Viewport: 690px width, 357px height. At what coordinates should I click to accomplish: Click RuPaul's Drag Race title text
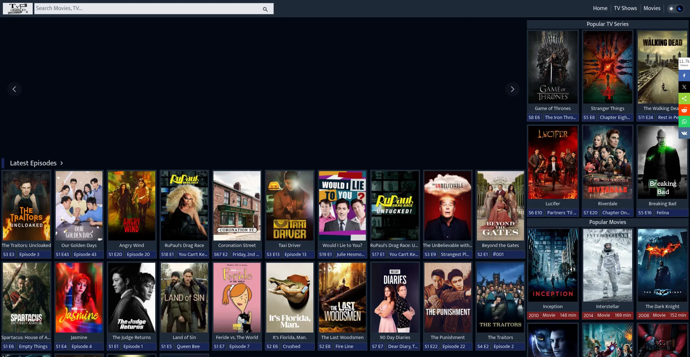pyautogui.click(x=184, y=246)
